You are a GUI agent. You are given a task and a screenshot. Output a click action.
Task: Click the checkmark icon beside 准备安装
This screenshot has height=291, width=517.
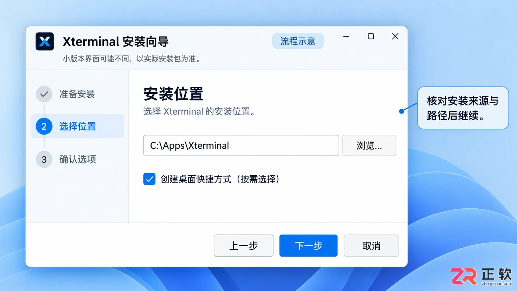coord(44,94)
